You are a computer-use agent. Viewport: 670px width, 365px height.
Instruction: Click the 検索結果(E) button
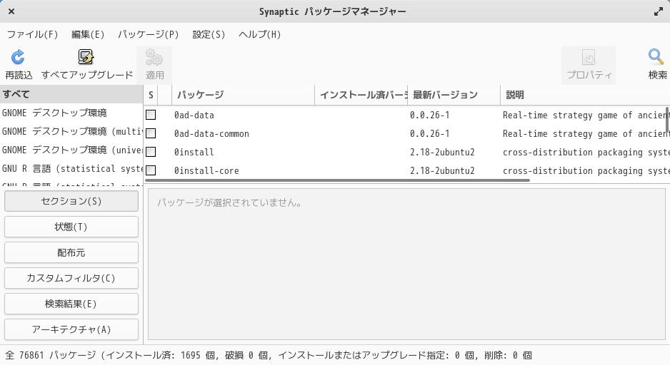click(x=71, y=304)
